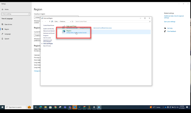Click Give feedback link in Settings

172,31
